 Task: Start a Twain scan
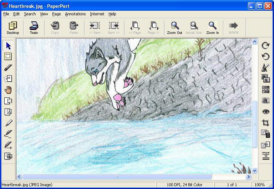(x=34, y=28)
